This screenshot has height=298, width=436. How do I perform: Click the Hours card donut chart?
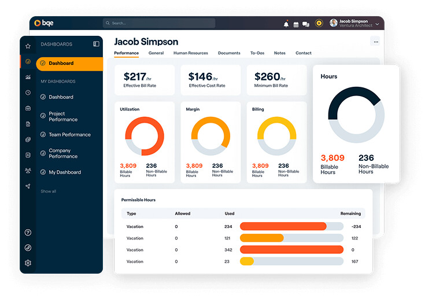pyautogui.click(x=356, y=115)
